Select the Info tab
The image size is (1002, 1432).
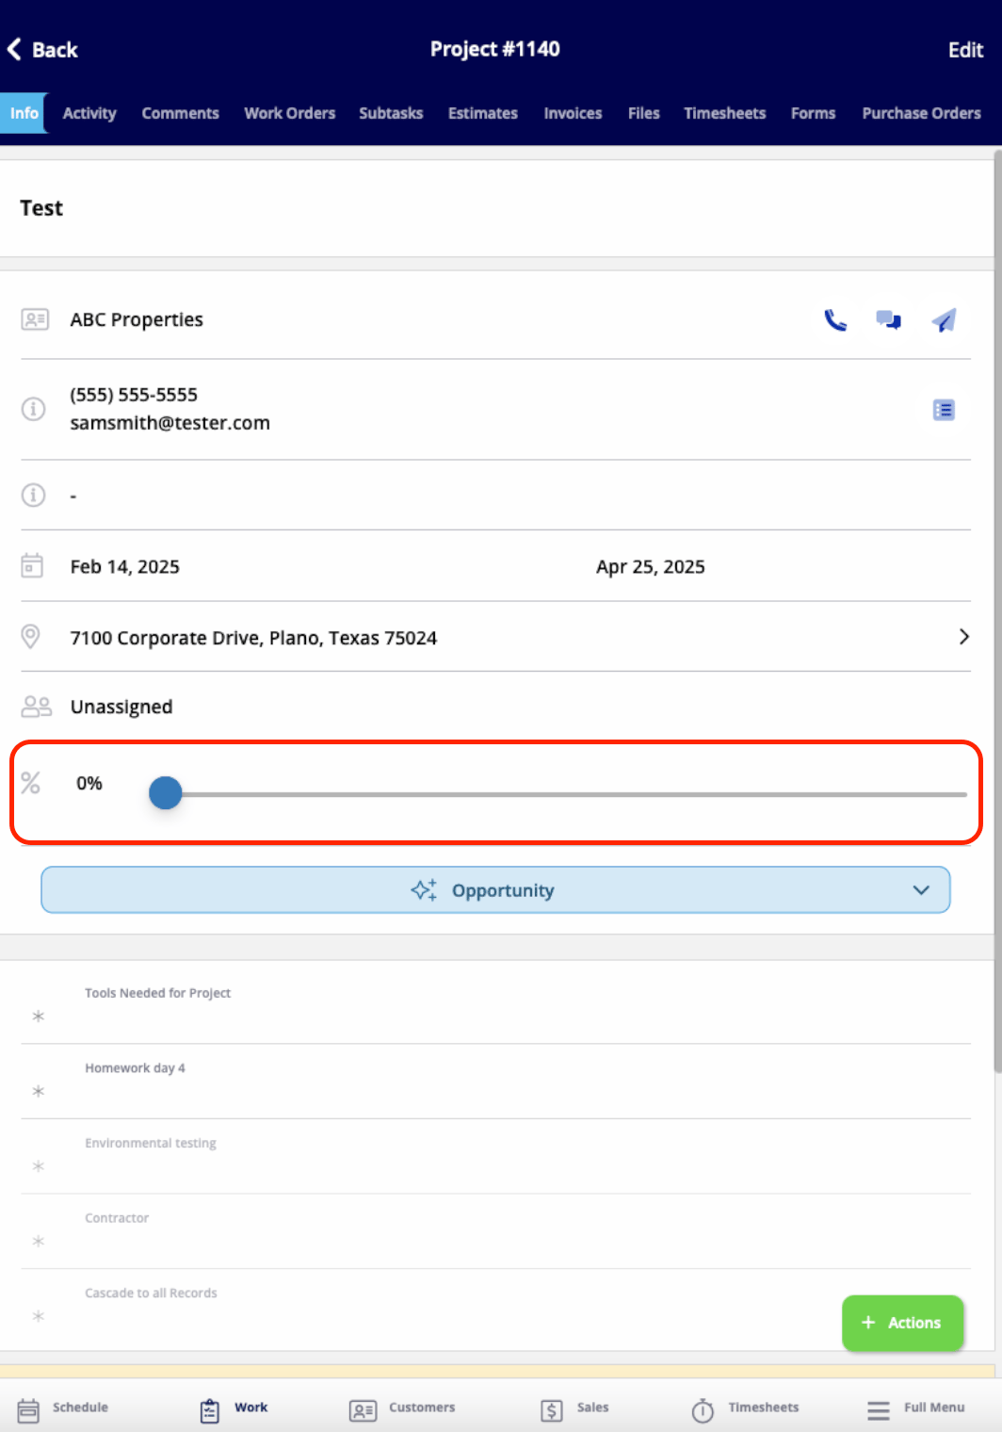pos(24,113)
